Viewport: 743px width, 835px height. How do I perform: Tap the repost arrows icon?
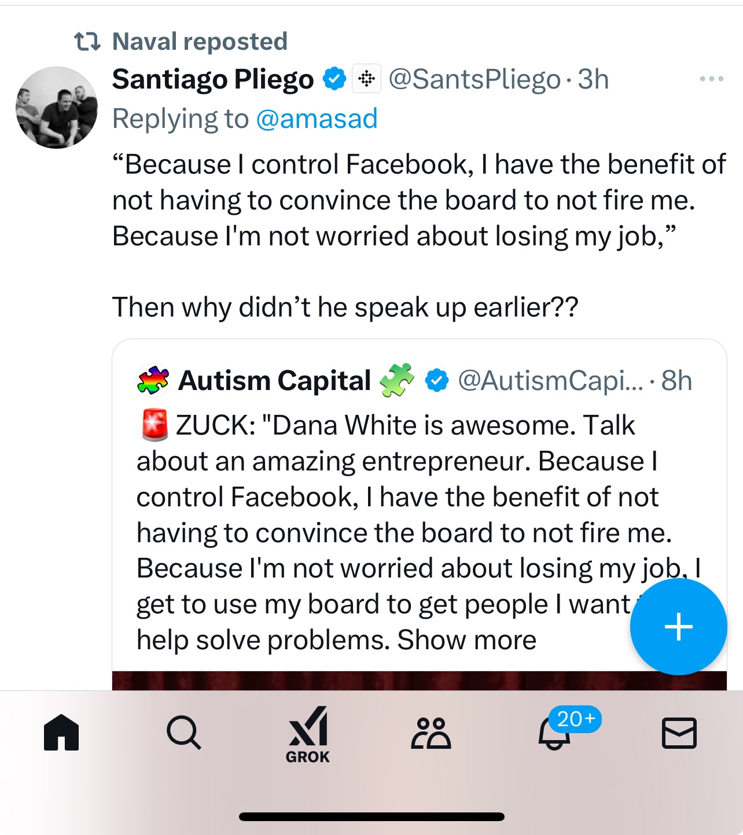(x=87, y=41)
